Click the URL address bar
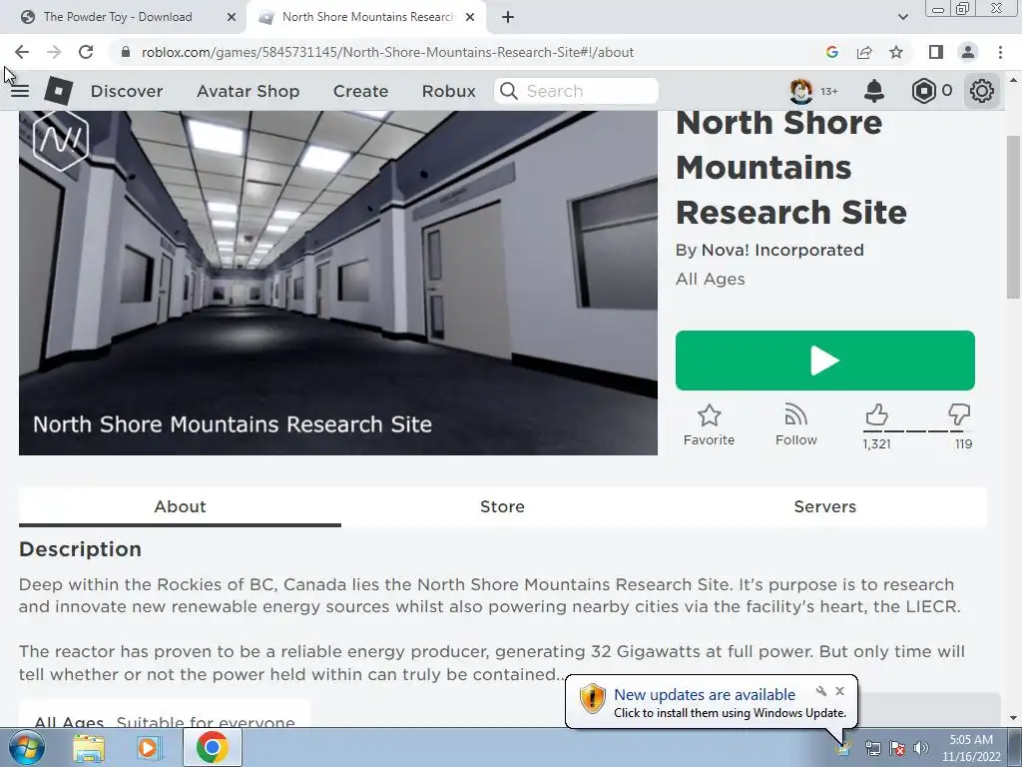1022x767 pixels. tap(387, 52)
